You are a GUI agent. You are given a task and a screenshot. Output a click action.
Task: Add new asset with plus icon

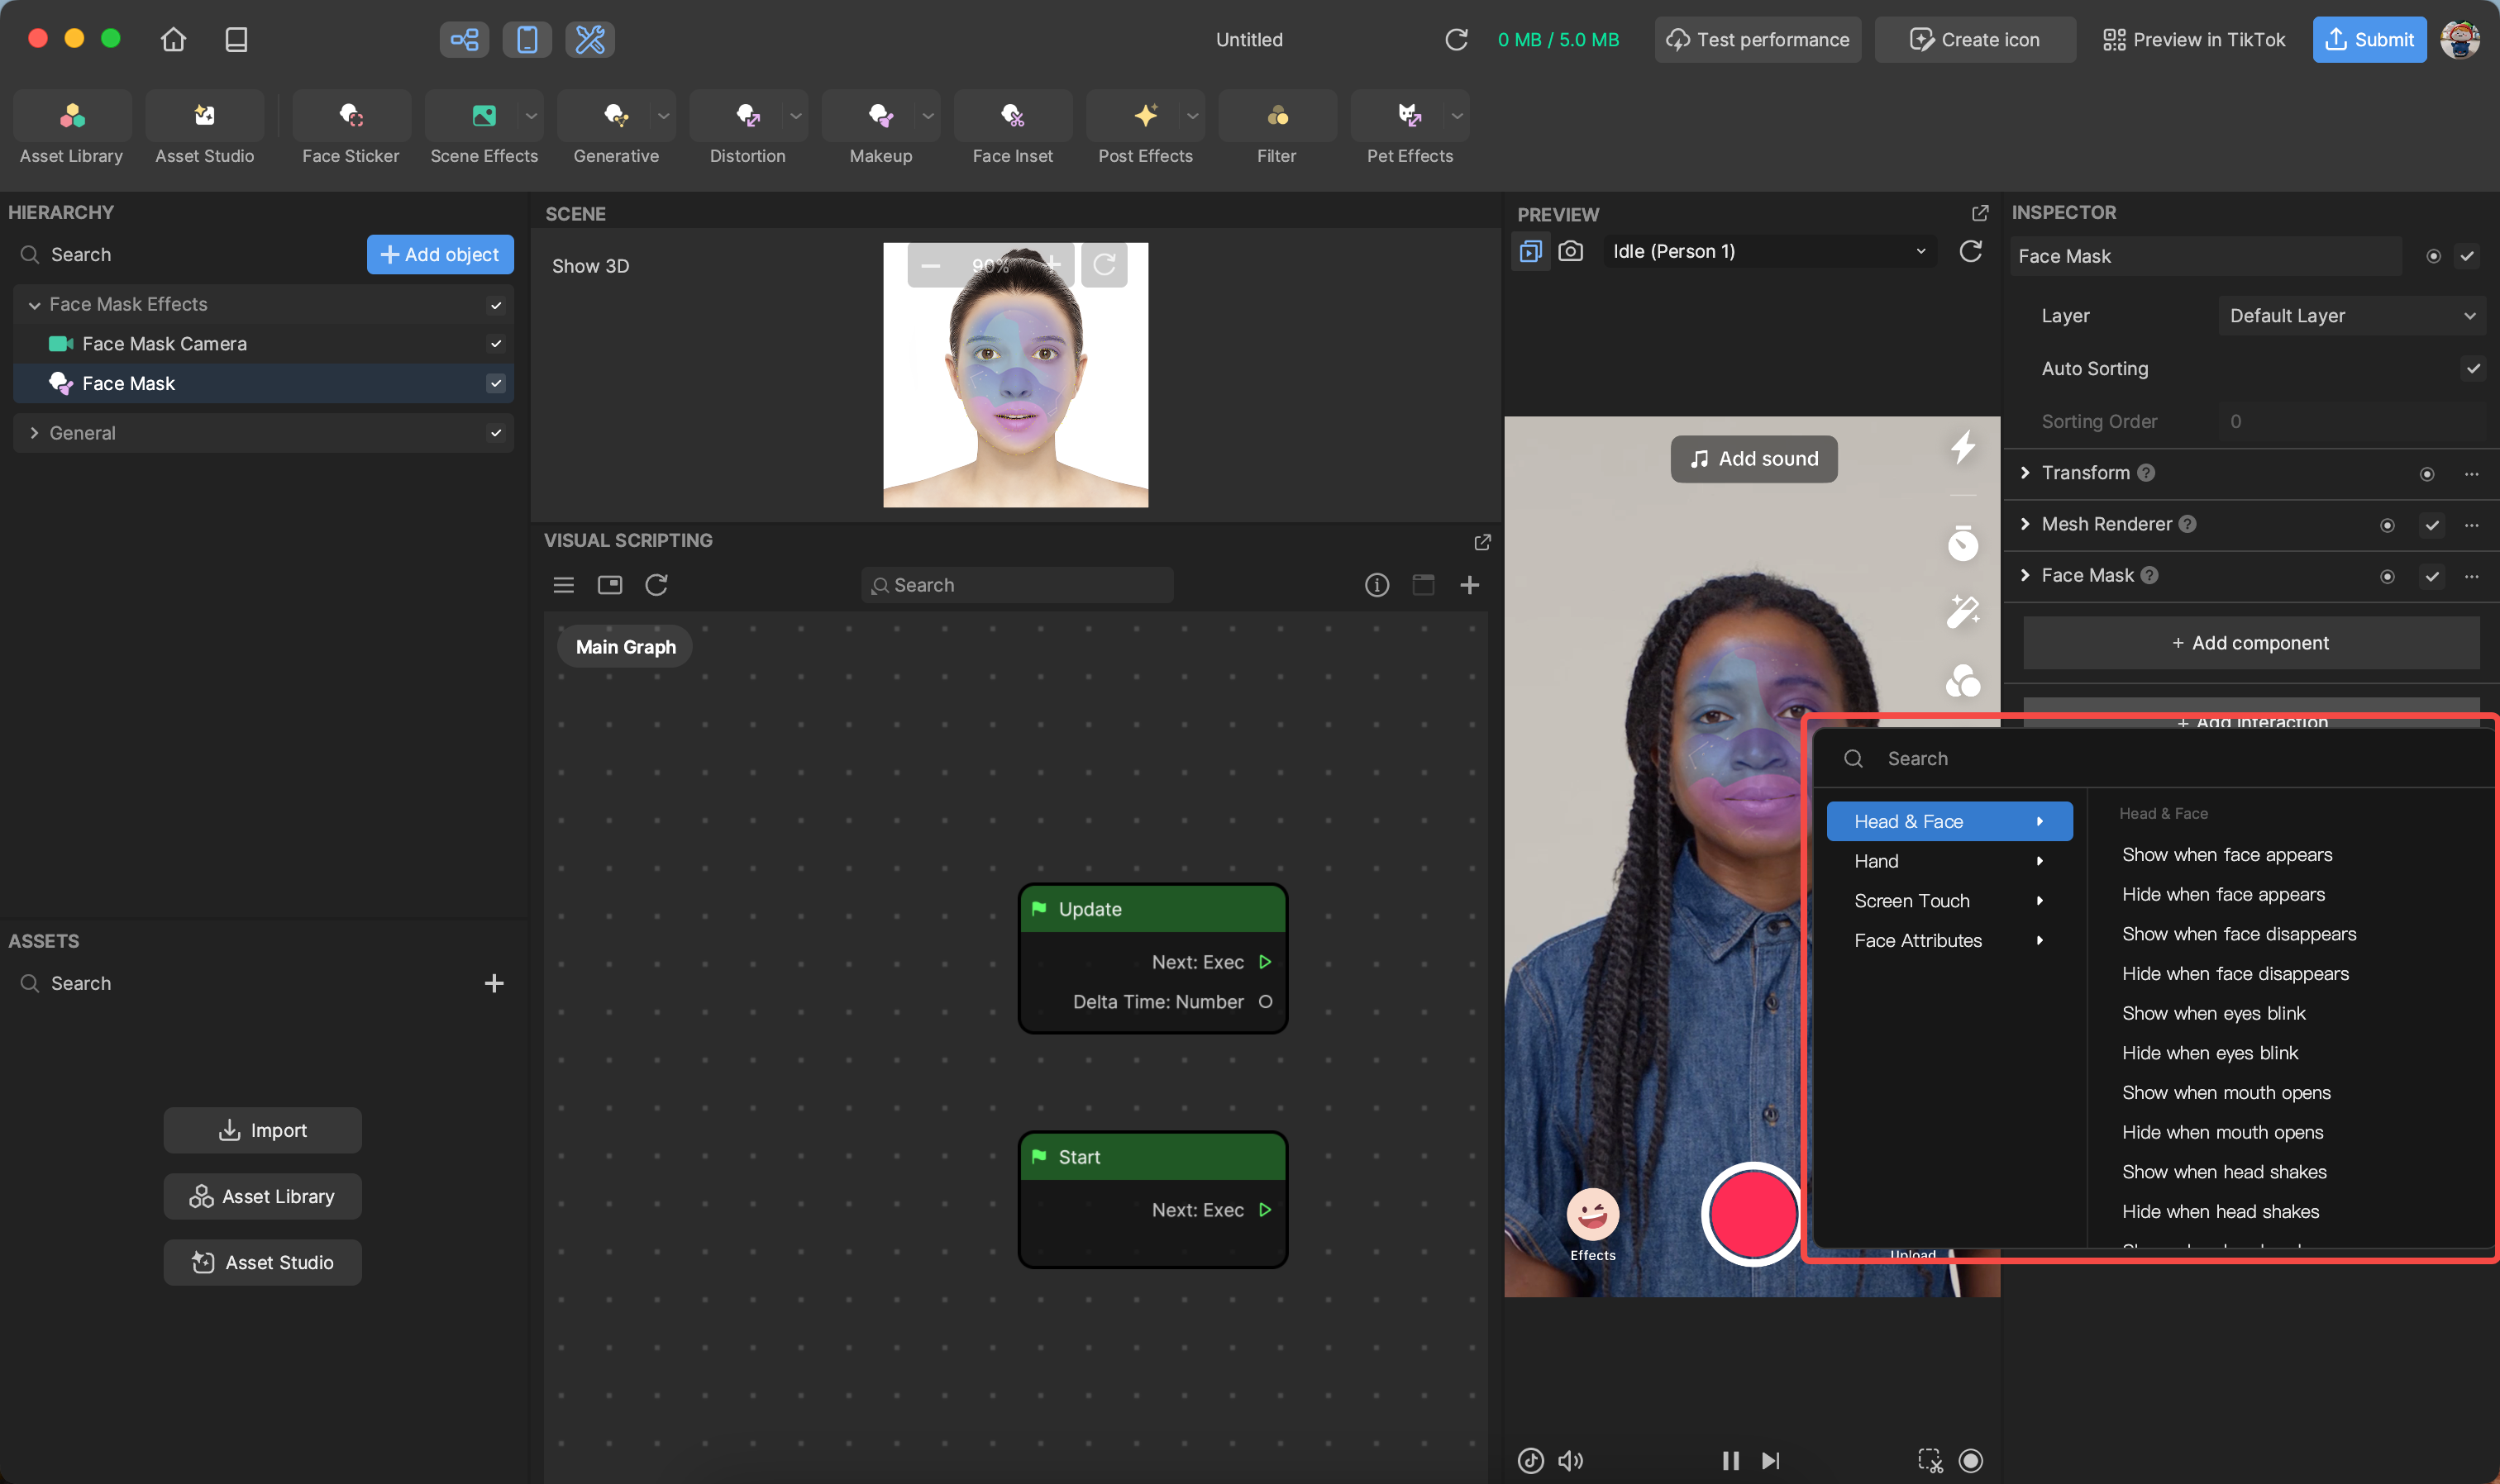[494, 984]
